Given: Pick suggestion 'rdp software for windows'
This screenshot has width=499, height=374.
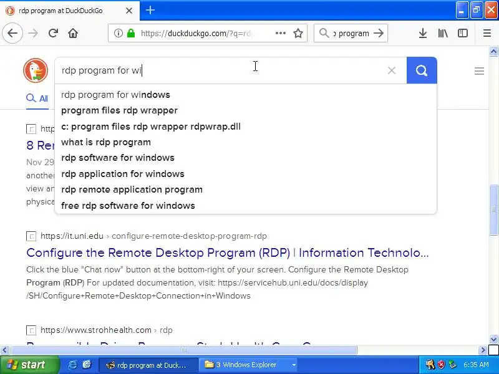Looking at the screenshot, I should (246, 158).
